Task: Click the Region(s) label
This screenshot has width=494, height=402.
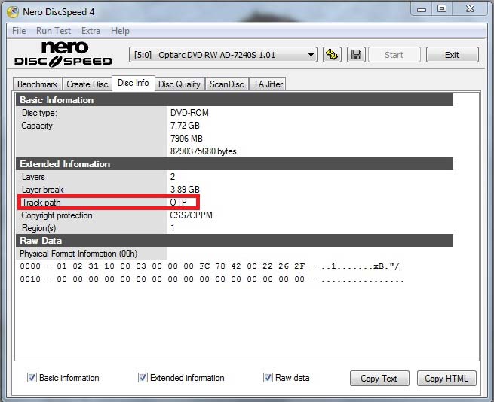Action: (38, 228)
